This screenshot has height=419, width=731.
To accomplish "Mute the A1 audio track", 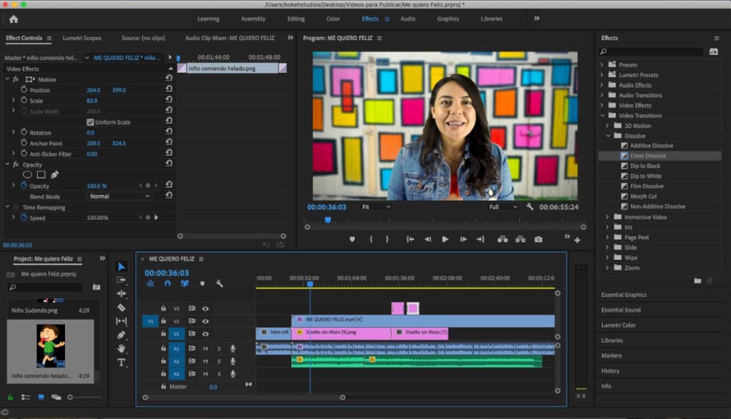I will click(x=205, y=348).
